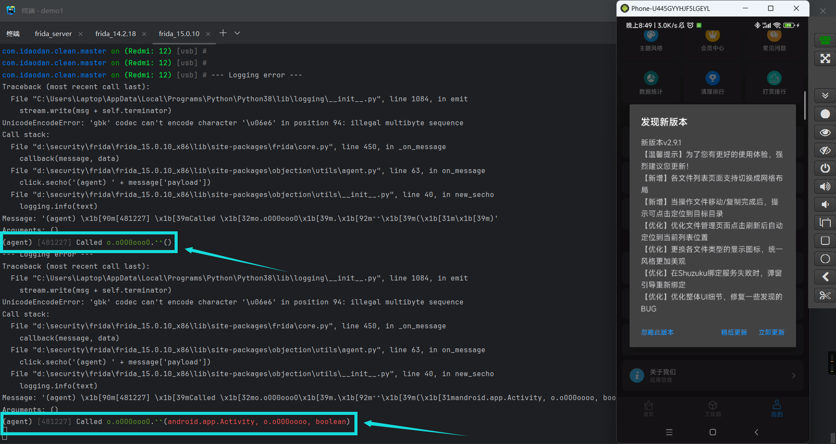The image size is (836, 444).
Task: Click the Bluetooth icon in phone status bar
Action: coord(757,25)
